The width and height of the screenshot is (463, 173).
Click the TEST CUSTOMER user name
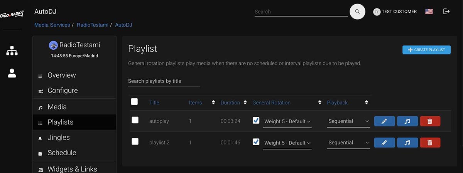tap(399, 12)
